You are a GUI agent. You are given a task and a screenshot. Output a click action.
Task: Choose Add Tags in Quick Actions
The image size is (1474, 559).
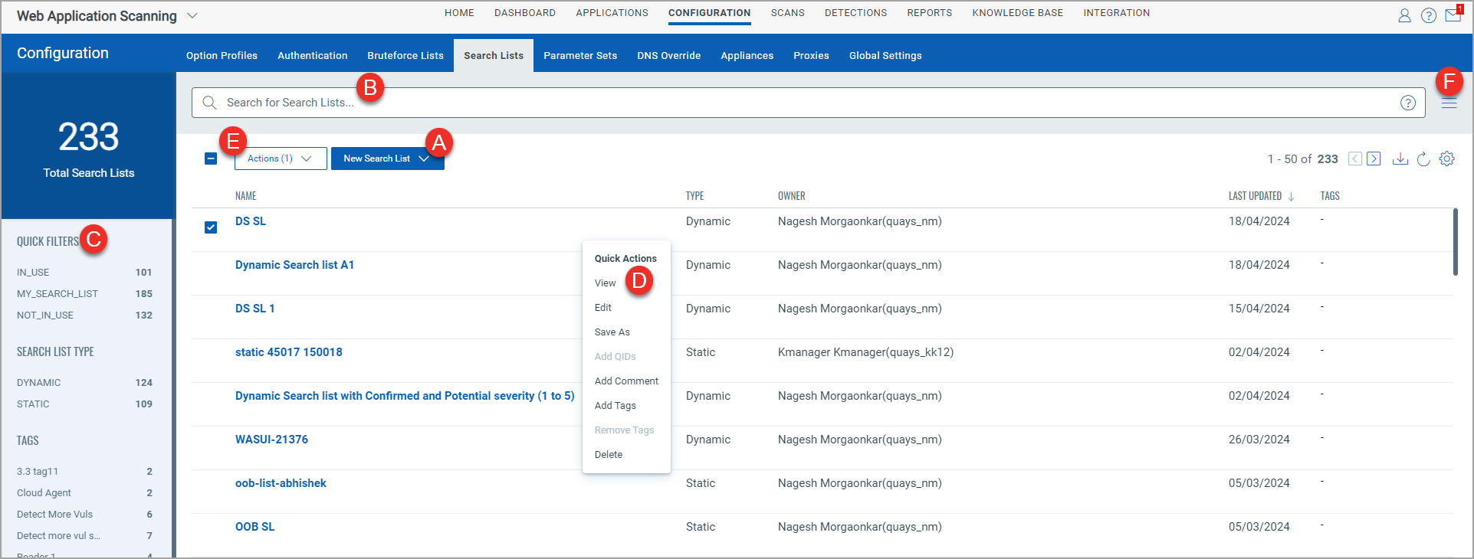616,406
